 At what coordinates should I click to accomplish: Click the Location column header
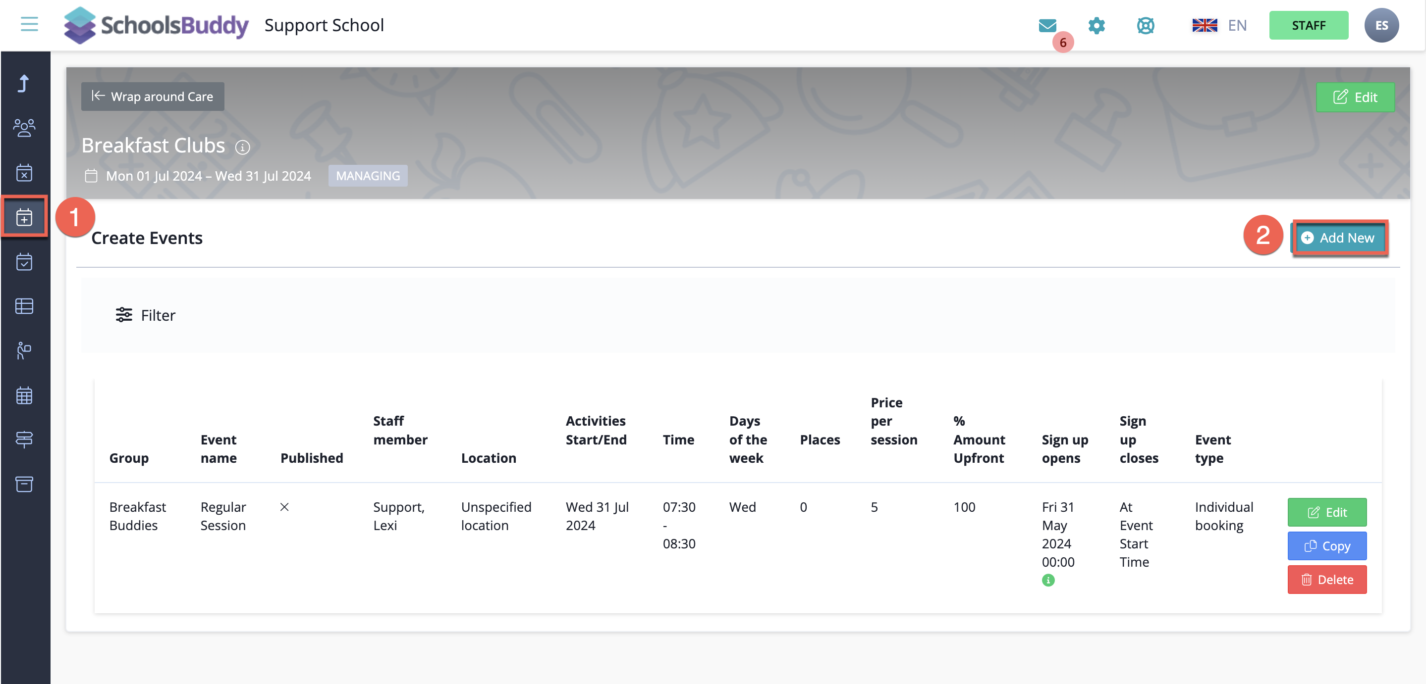489,458
